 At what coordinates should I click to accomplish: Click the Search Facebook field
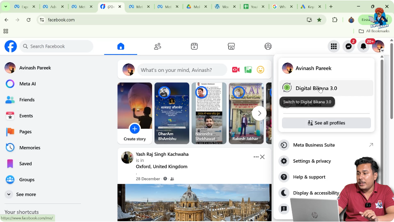pyautogui.click(x=56, y=46)
